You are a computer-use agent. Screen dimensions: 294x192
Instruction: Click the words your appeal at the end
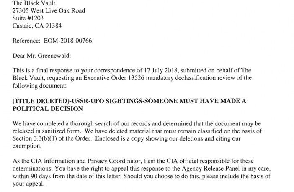point(28,184)
